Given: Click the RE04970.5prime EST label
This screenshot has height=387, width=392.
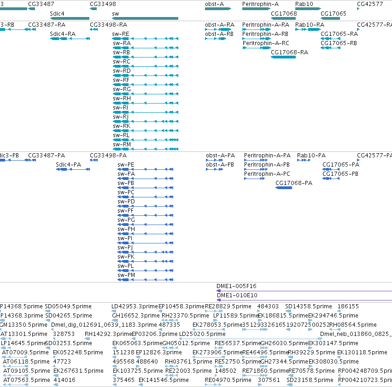Looking at the screenshot, I should click(228, 380).
